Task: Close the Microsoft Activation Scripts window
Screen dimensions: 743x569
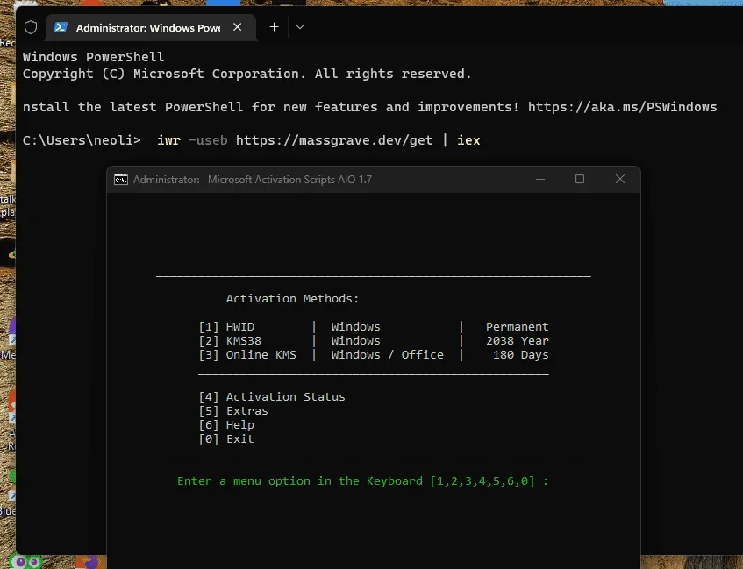Action: click(x=620, y=179)
